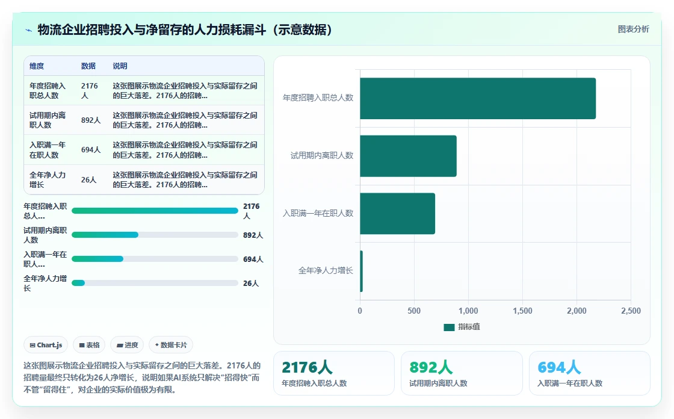The image size is (674, 419).
Task: Select the 数据卡片 tag chip
Action: [171, 345]
